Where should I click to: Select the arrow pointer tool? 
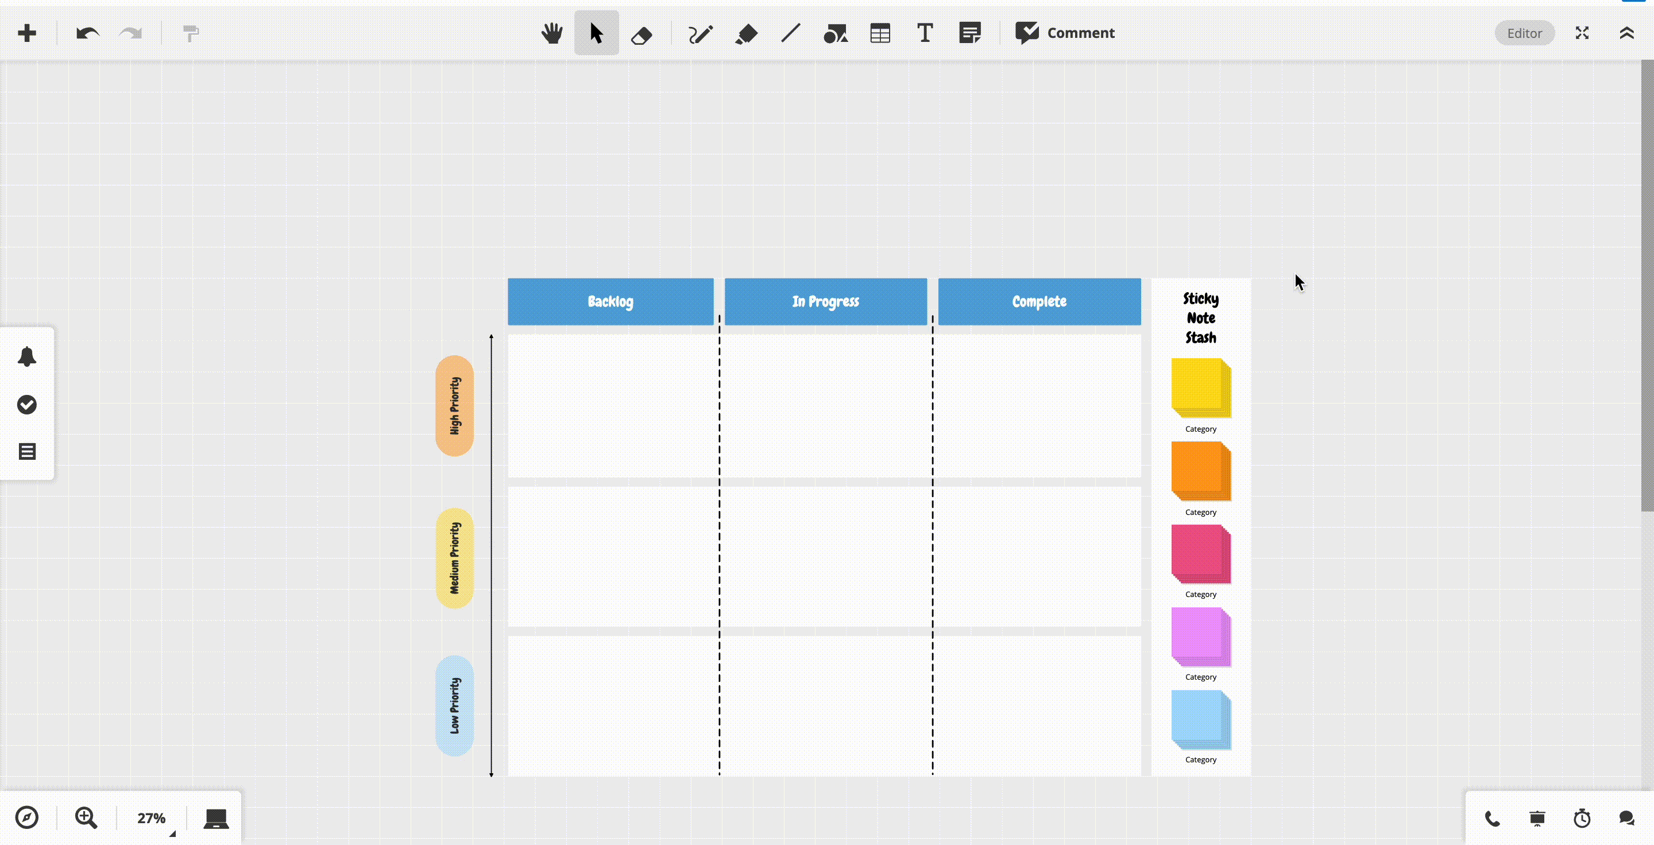pos(597,33)
